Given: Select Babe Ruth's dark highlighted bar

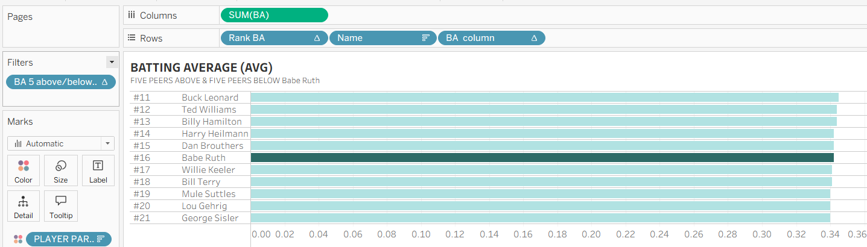Looking at the screenshot, I should click(x=542, y=158).
